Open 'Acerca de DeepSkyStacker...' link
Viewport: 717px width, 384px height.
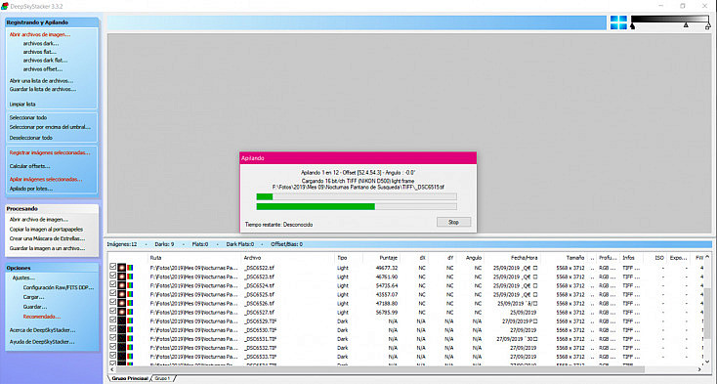43,329
